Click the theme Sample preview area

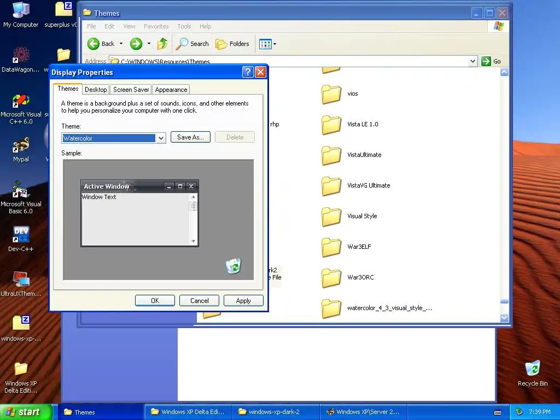159,220
